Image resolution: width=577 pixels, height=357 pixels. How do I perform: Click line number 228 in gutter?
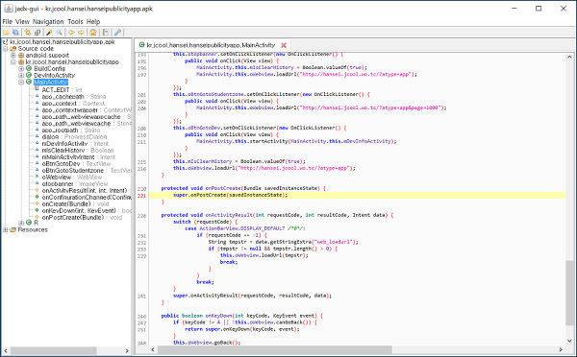141,216
